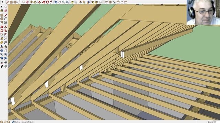Viewport: 220px width, 123px height.
Task: Pick Paint Bucket in left tool palette
Action: point(2,11)
